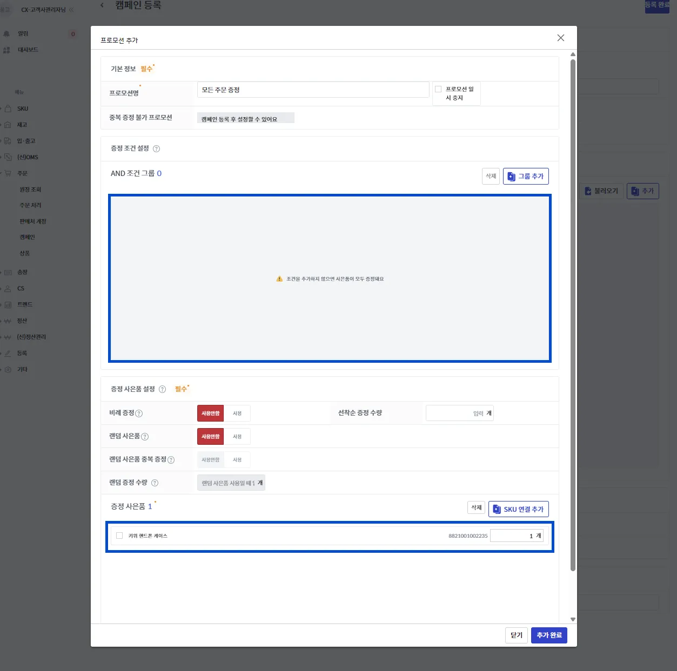Click help icon beside 증정 사은품 설정
Image resolution: width=677 pixels, height=671 pixels.
pyautogui.click(x=162, y=389)
